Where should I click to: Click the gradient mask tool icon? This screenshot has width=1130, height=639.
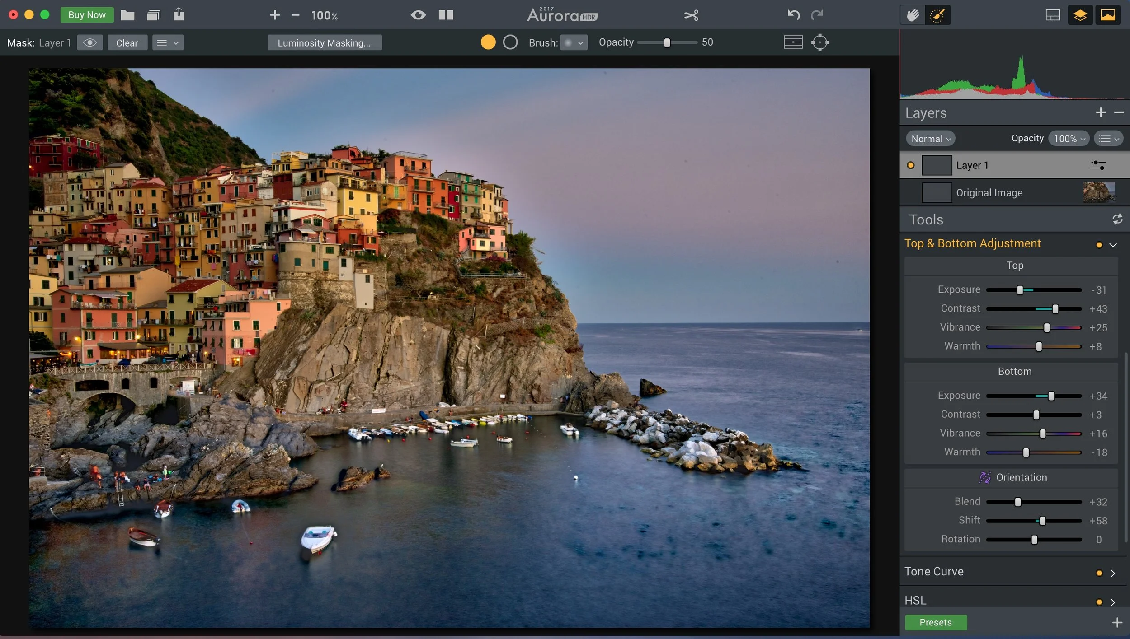coord(793,42)
